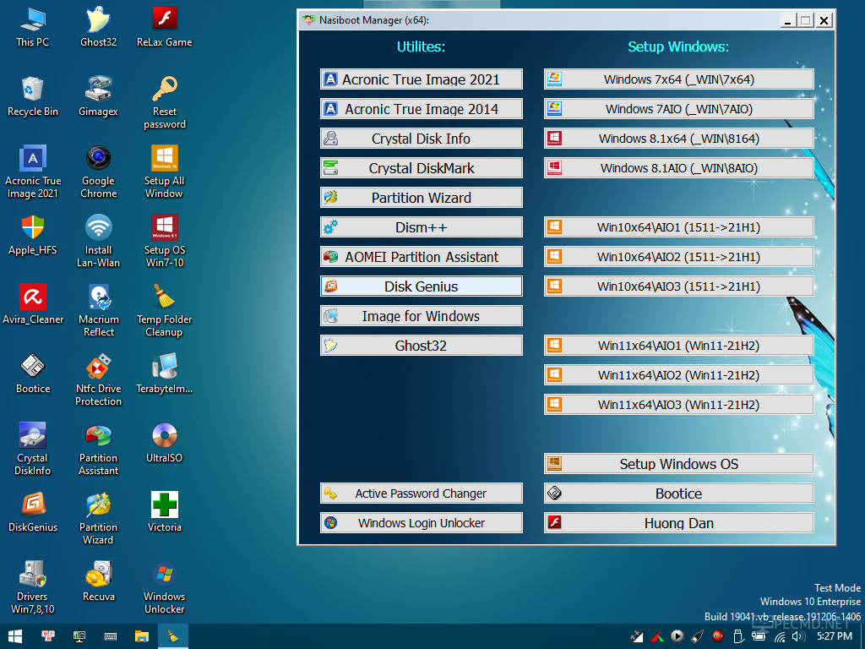Start Windows 8.1AIO (_WIN\8AIO) setup

[x=678, y=168]
